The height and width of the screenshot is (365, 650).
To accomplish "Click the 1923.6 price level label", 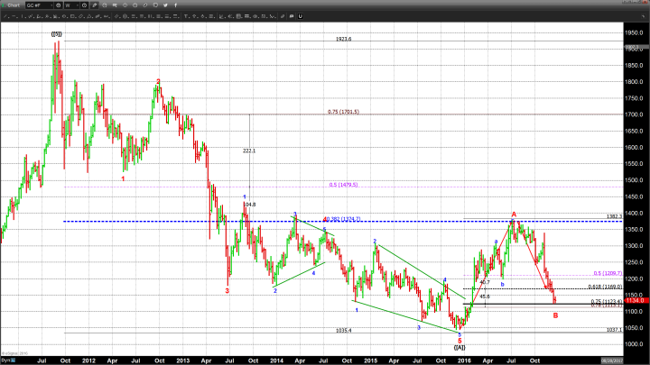I will pos(343,39).
